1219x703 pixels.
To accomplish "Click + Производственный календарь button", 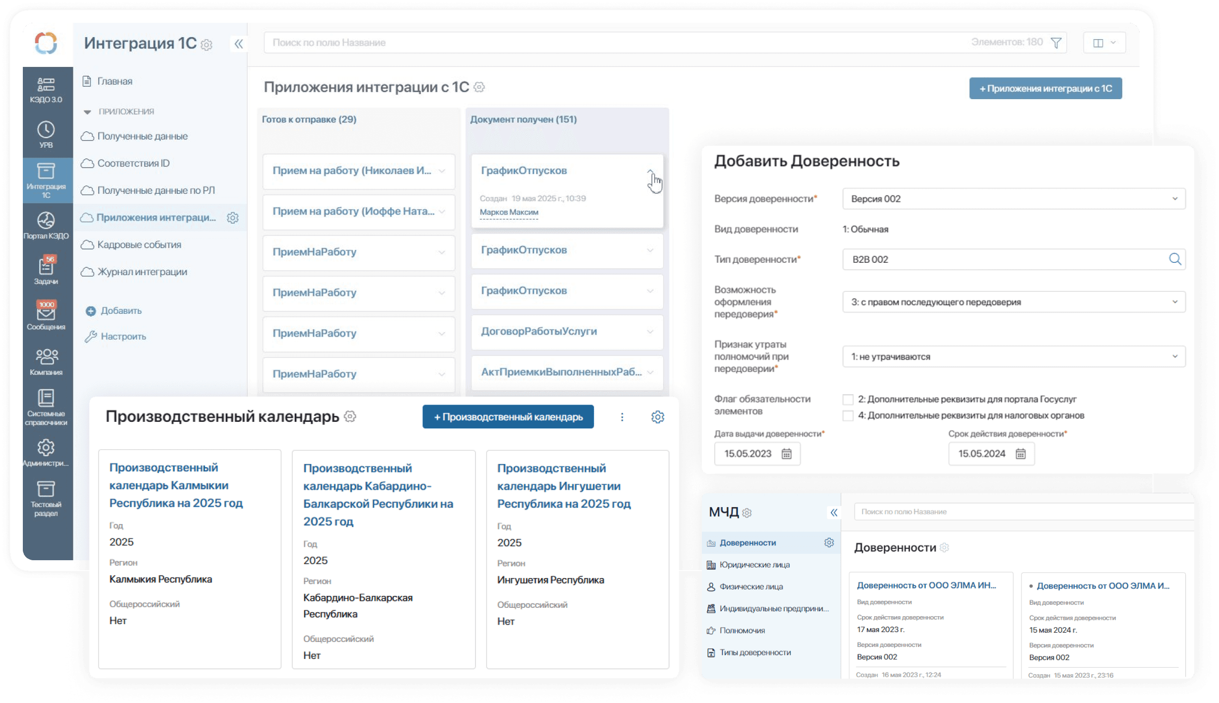I will pyautogui.click(x=508, y=417).
